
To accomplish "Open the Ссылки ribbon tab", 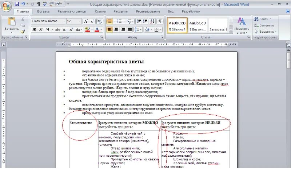I will pyautogui.click(x=100, y=11).
